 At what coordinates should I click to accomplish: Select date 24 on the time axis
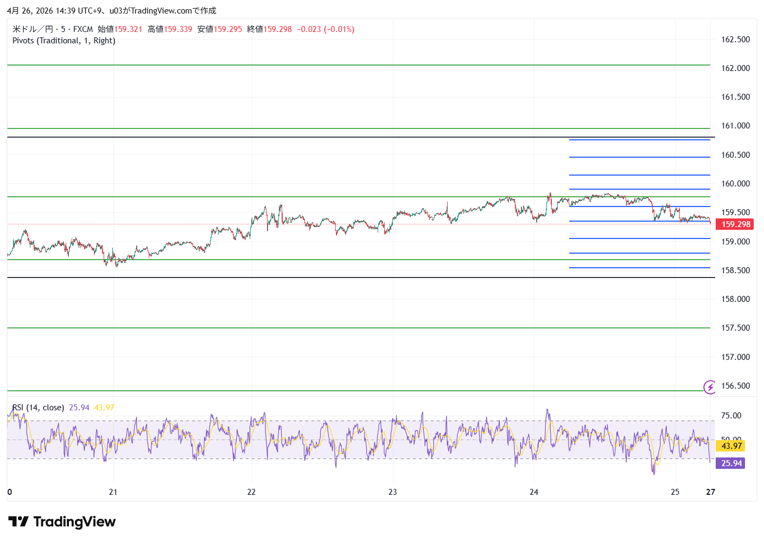(534, 492)
